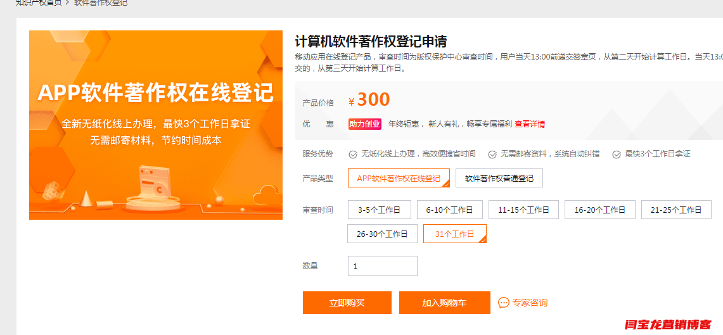Choose 3-5个工作日 review time
The image size is (723, 335).
[x=379, y=210]
